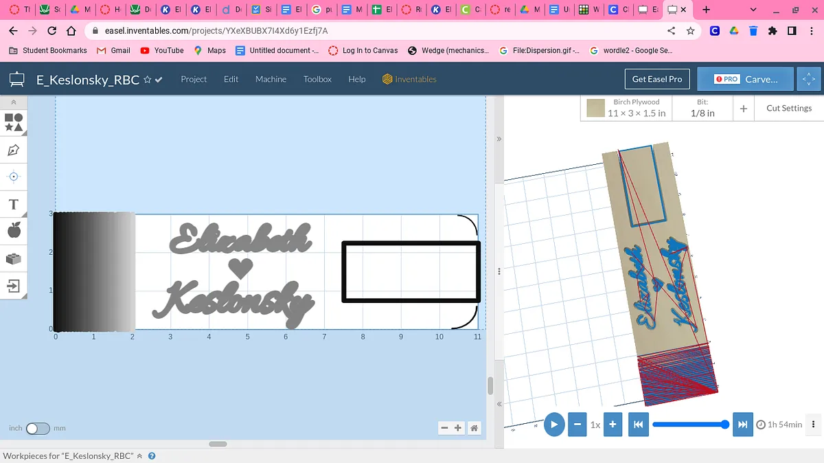Expand the Workpieces panel arrow
This screenshot has width=824, height=463.
(x=139, y=456)
